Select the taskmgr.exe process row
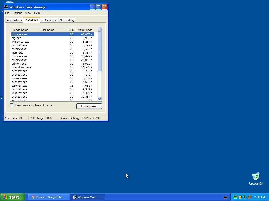 [x=53, y=86]
